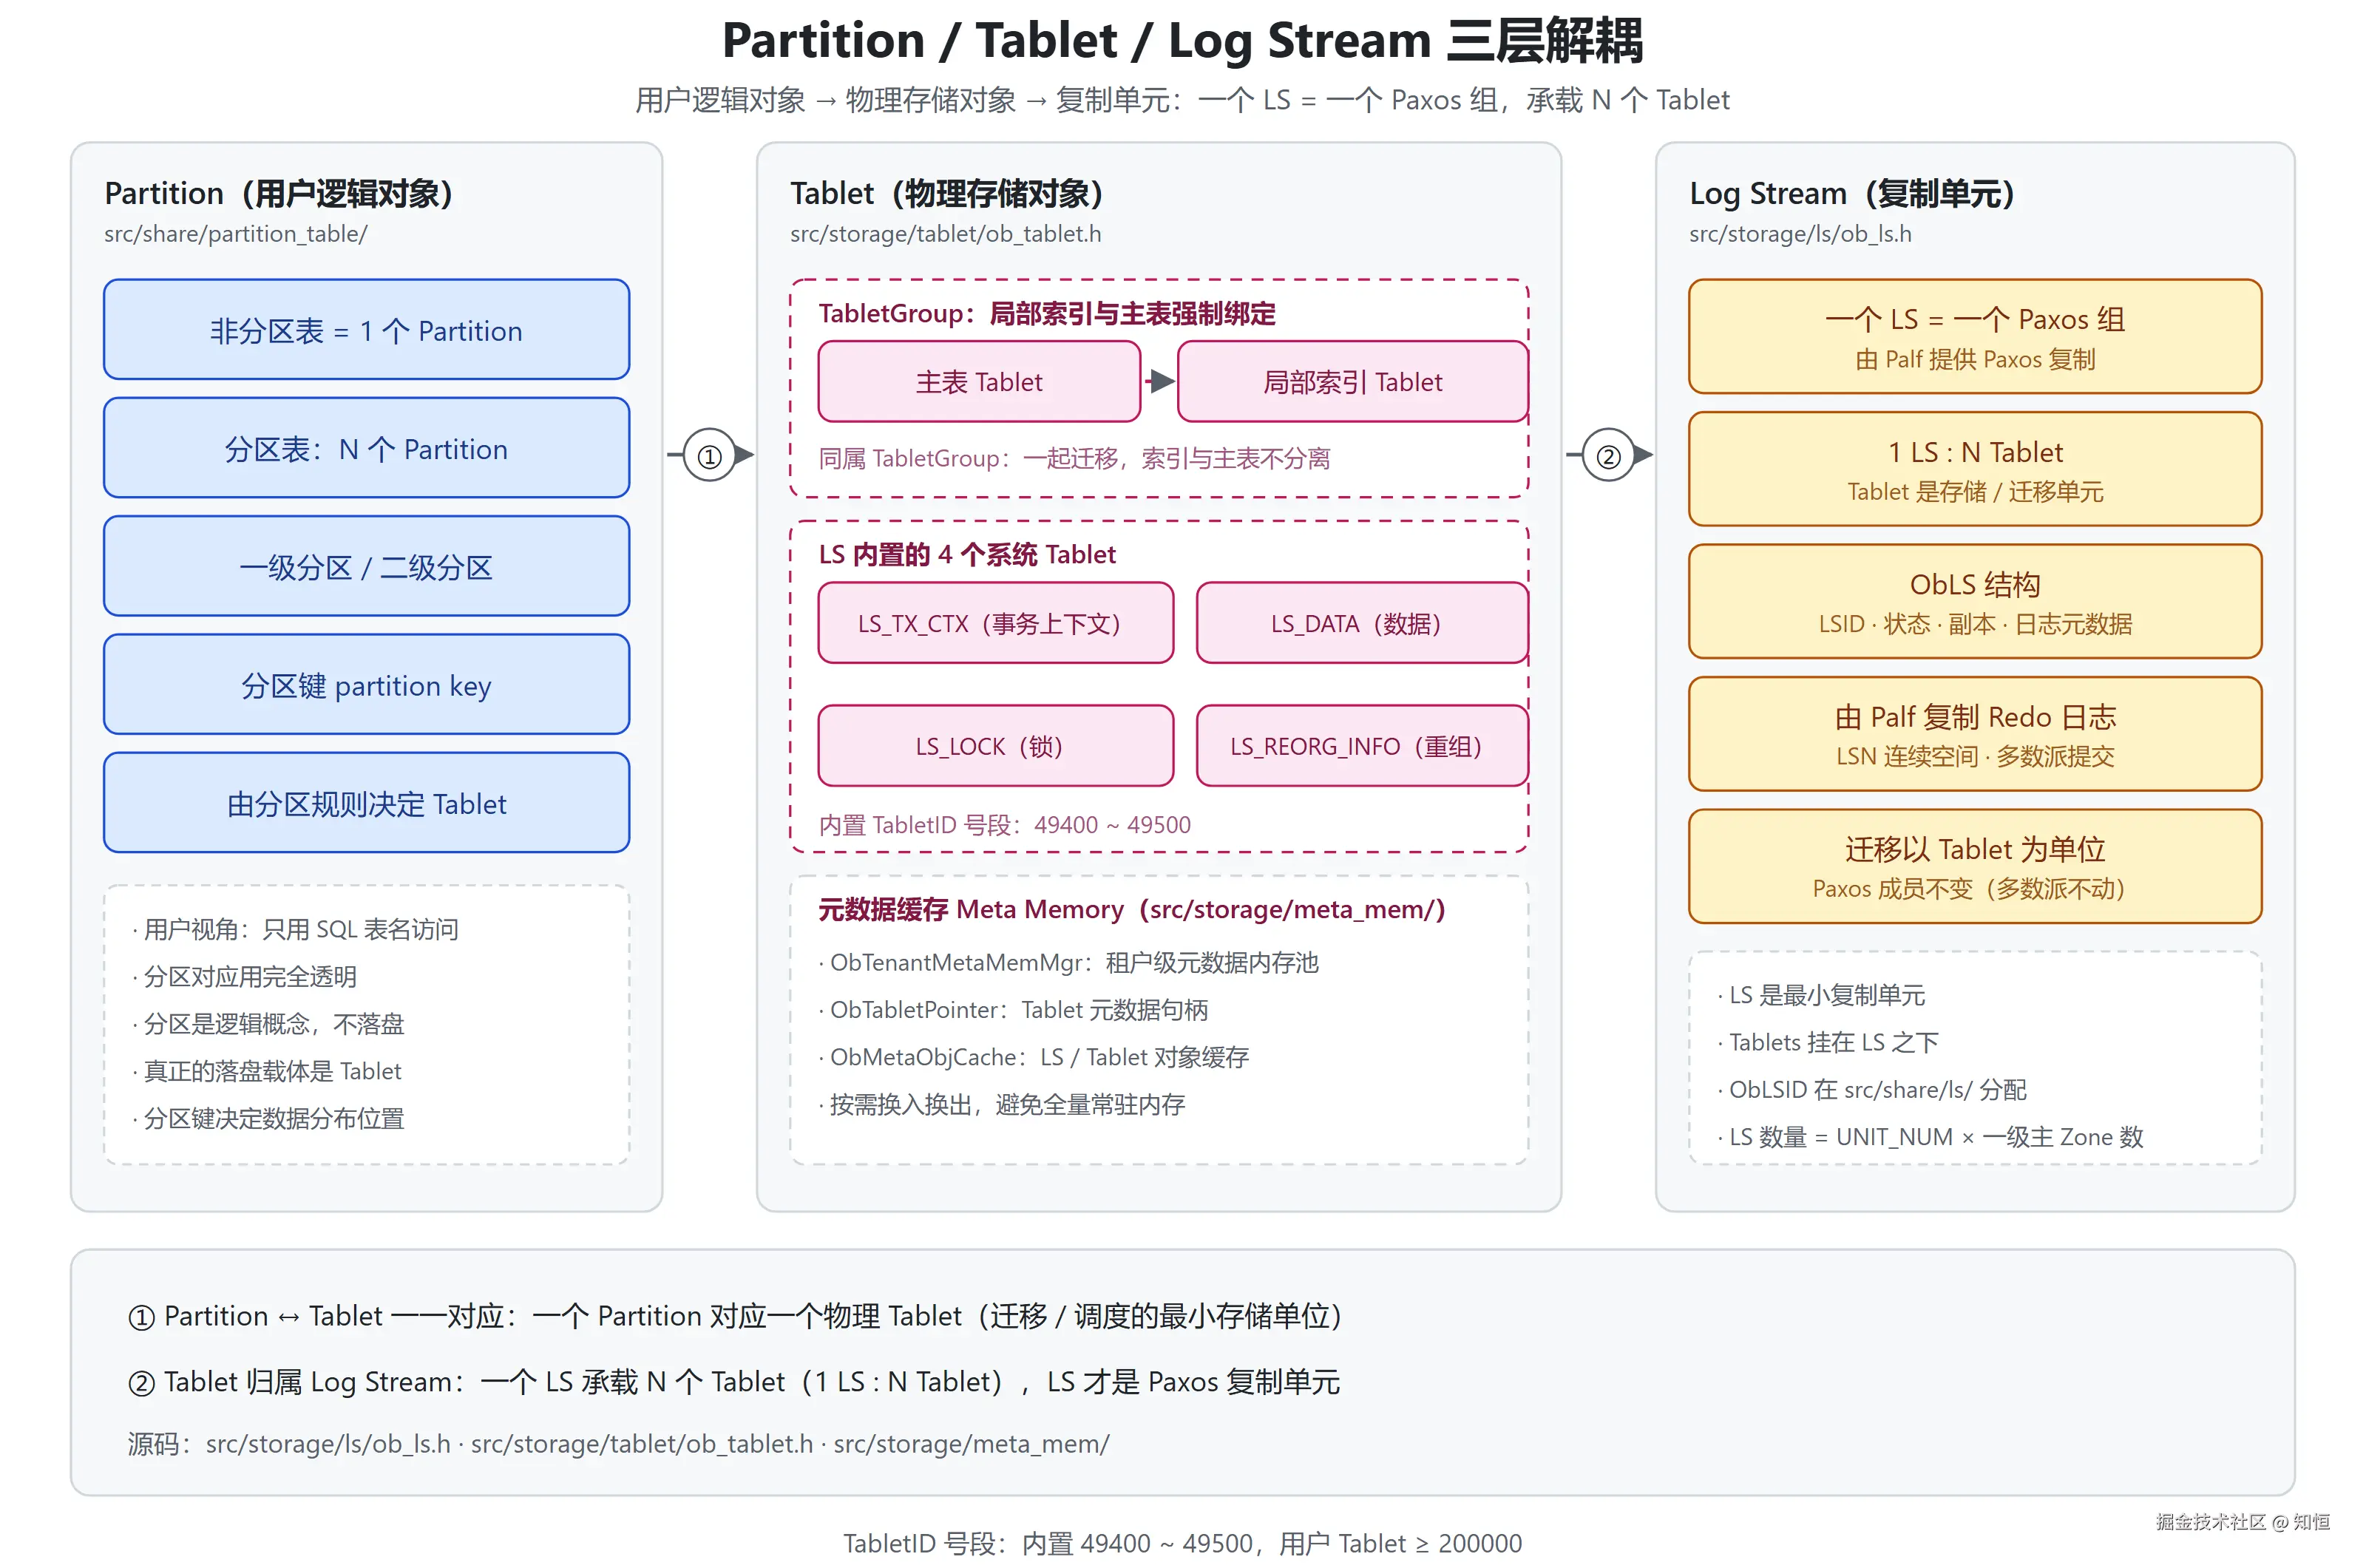Click the LS_LOCK（锁）box
This screenshot has height=1568, width=2366.
pyautogui.click(x=995, y=746)
